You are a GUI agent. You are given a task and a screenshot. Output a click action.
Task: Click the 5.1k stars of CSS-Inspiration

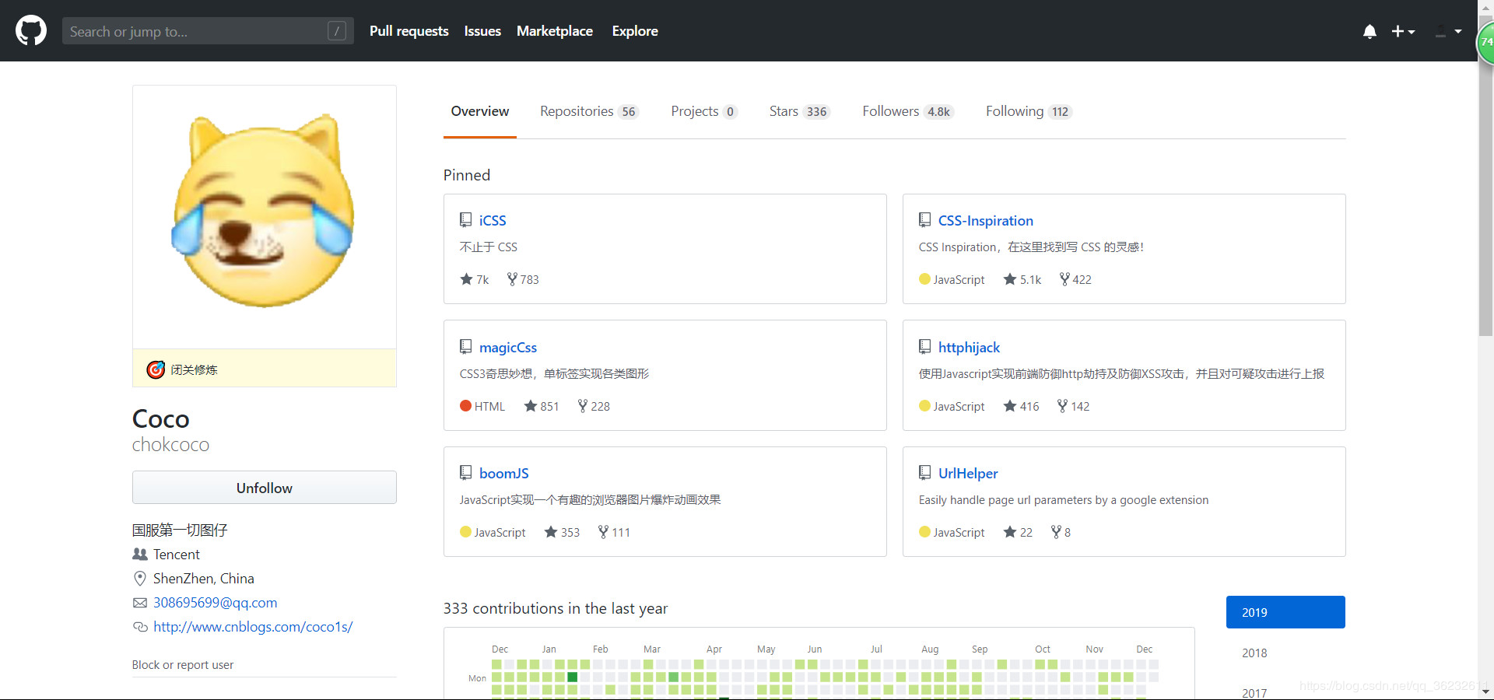coord(1022,279)
